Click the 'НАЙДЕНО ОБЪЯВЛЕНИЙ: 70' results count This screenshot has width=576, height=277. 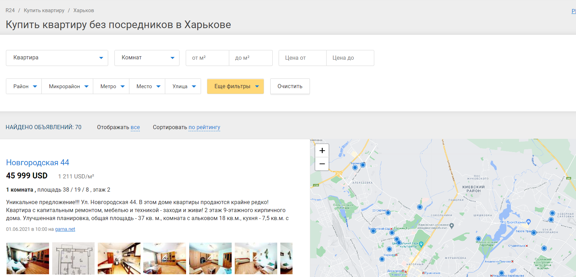pyautogui.click(x=43, y=127)
